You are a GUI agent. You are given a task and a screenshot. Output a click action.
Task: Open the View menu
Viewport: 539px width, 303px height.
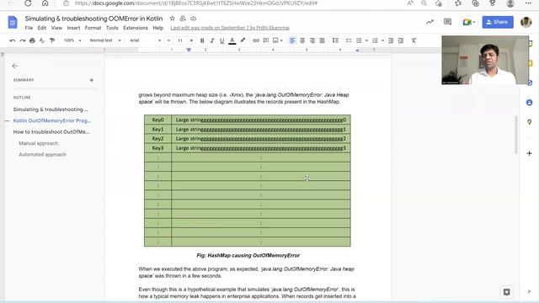(x=56, y=28)
